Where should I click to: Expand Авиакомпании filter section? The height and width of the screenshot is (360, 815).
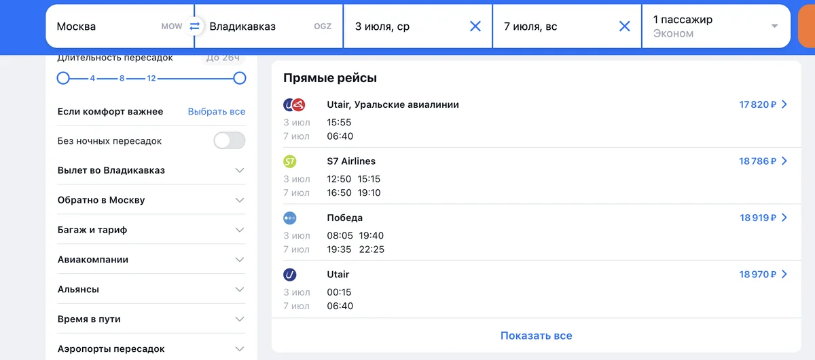[x=151, y=260]
